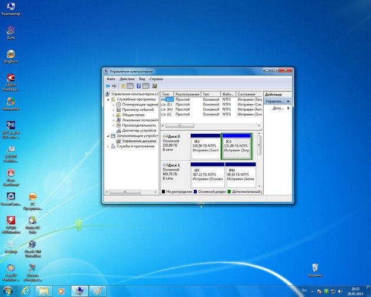Expand Планировщик заданий tree node

(113, 104)
